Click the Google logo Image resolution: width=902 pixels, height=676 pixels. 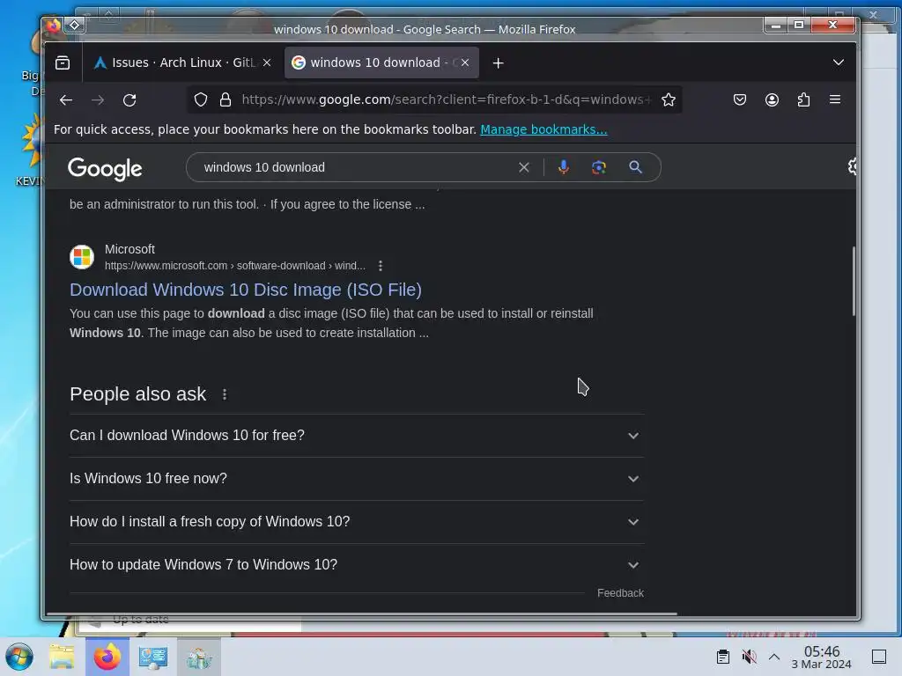pyautogui.click(x=105, y=169)
